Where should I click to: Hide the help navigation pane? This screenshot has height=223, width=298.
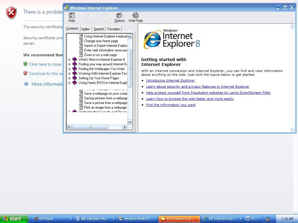pos(72,17)
